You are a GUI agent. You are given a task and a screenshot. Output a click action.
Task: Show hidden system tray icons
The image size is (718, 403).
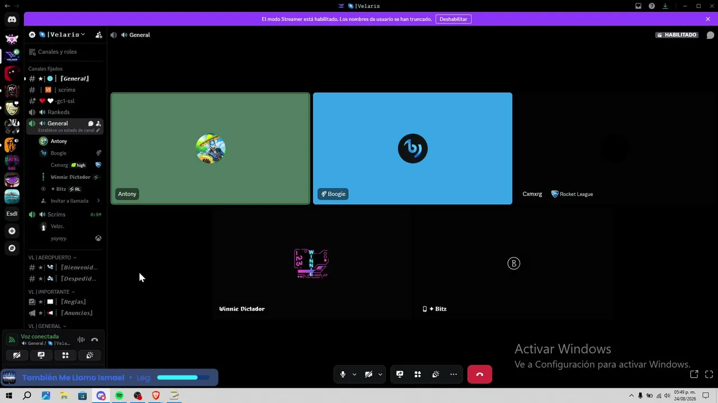click(631, 396)
